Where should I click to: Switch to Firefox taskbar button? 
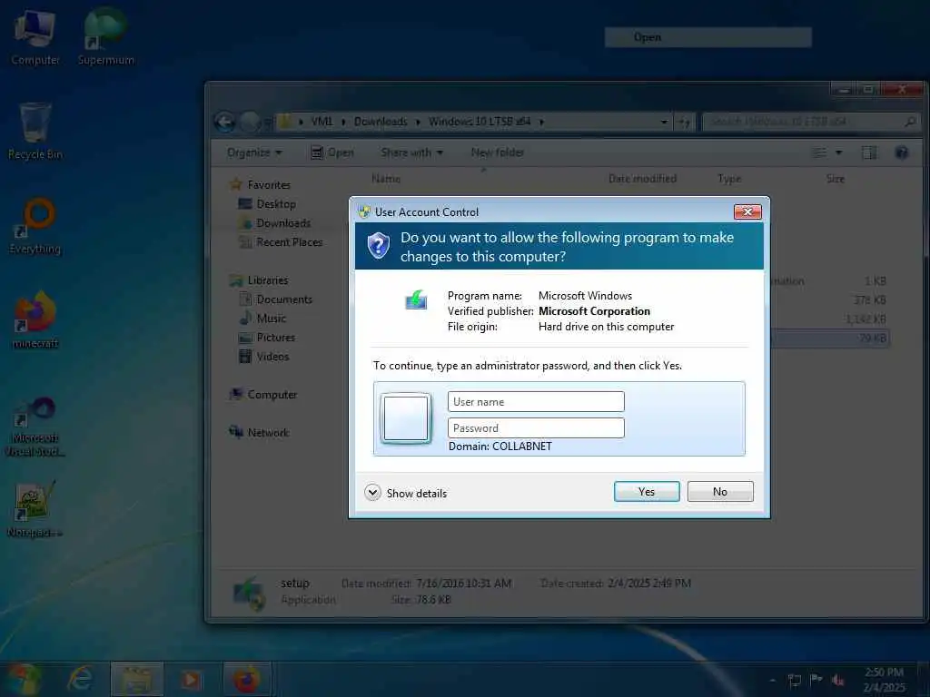click(x=247, y=679)
